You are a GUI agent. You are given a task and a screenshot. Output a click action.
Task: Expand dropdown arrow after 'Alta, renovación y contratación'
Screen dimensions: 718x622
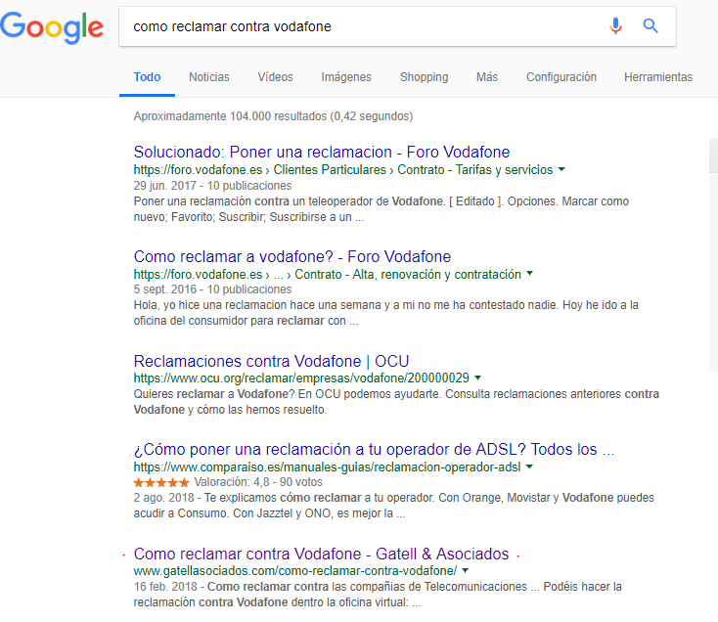[530, 274]
